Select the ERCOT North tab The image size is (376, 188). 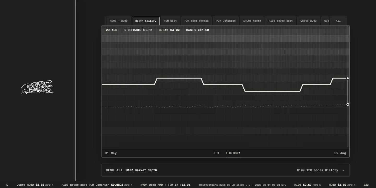tap(252, 21)
